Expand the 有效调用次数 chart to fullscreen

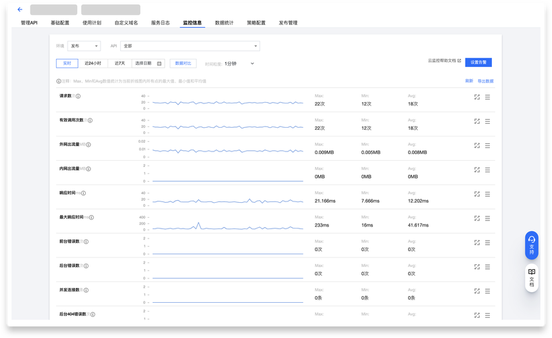(x=476, y=122)
